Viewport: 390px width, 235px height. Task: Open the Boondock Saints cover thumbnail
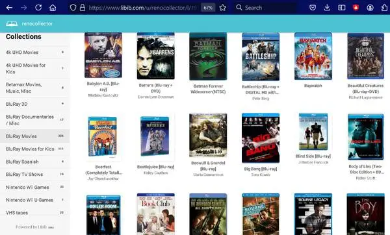pyautogui.click(x=208, y=214)
